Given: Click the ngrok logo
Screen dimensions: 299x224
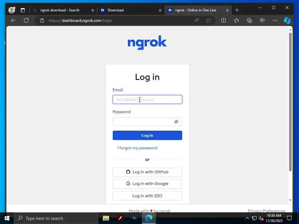Looking at the screenshot, I should pyautogui.click(x=147, y=43).
